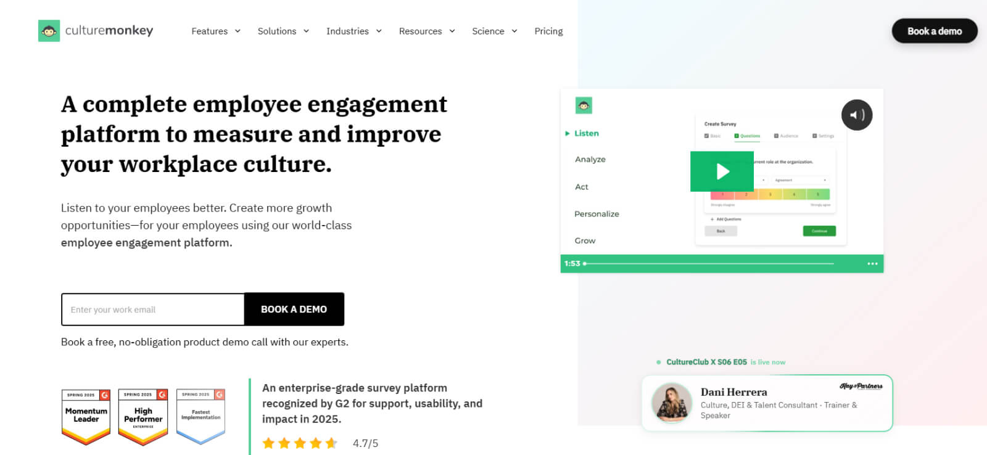Click Dani Herrera's profile photo

(672, 403)
